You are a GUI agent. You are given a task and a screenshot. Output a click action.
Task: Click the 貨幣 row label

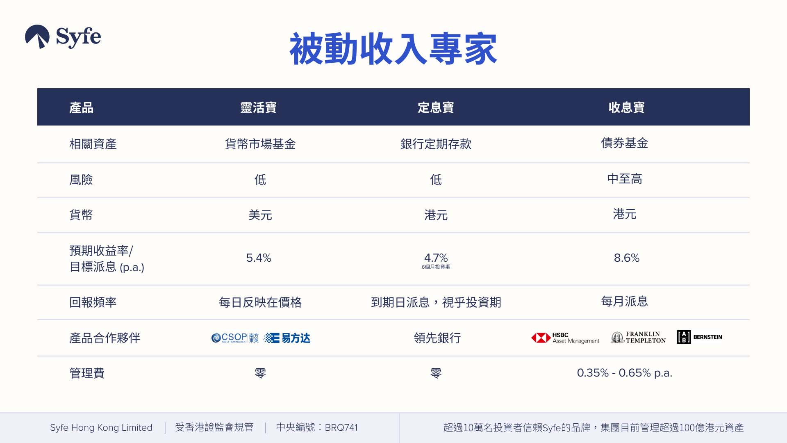coord(81,215)
